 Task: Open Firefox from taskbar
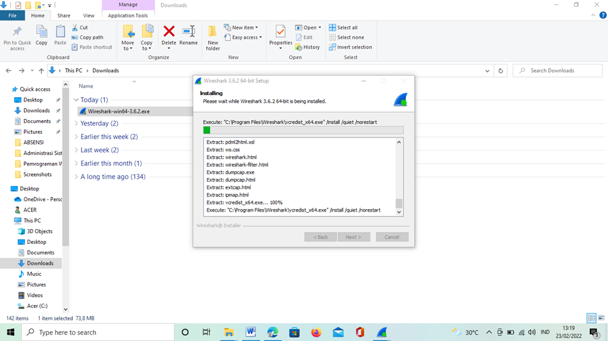[x=316, y=332]
